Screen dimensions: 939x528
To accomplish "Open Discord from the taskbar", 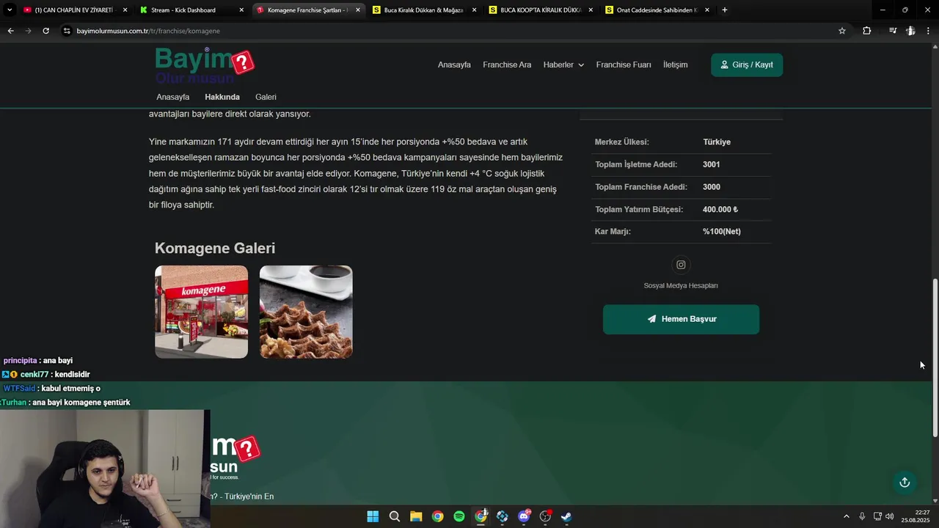I will point(524,516).
